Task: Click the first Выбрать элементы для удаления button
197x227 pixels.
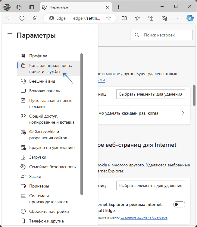Action: pyautogui.click(x=151, y=94)
